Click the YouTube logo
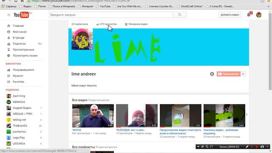The width and height of the screenshot is (272, 153). pos(21,15)
